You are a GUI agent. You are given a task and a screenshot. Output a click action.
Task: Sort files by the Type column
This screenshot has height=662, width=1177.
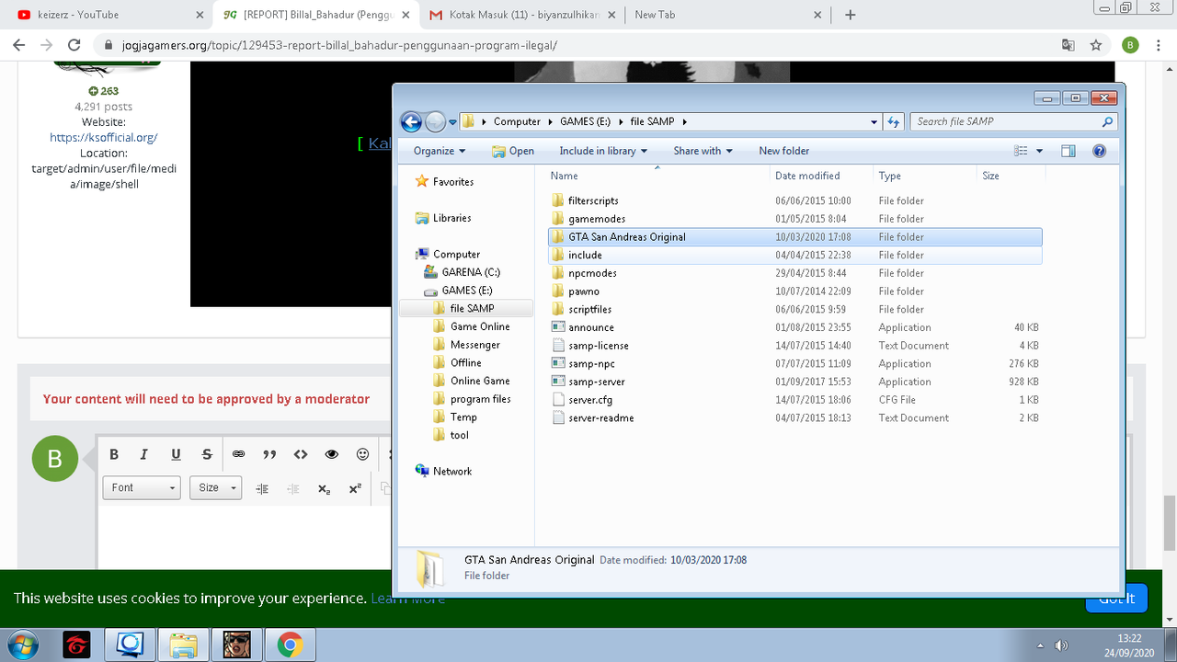pyautogui.click(x=925, y=176)
